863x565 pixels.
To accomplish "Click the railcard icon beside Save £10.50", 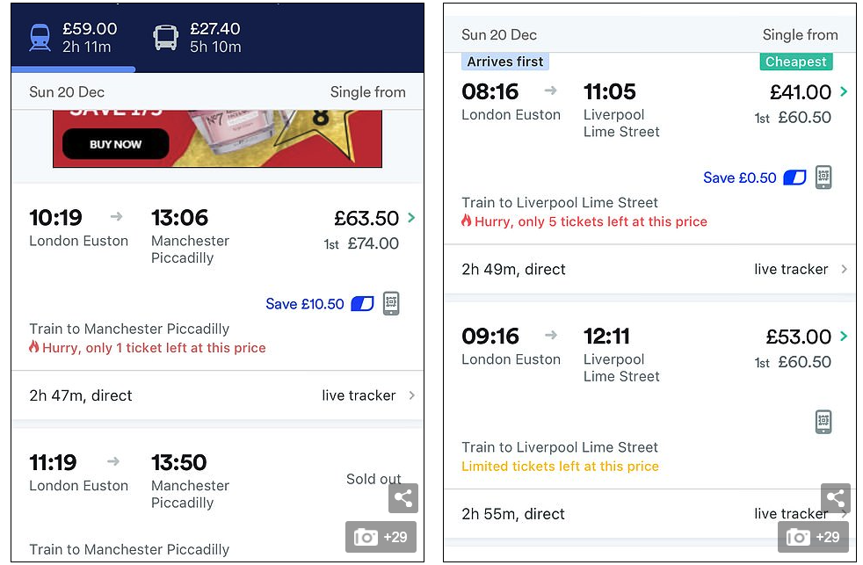I will click(362, 304).
